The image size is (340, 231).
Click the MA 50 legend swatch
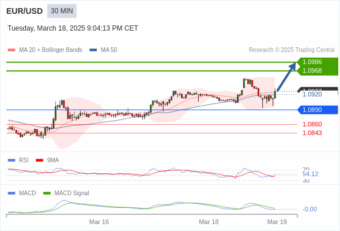point(93,50)
